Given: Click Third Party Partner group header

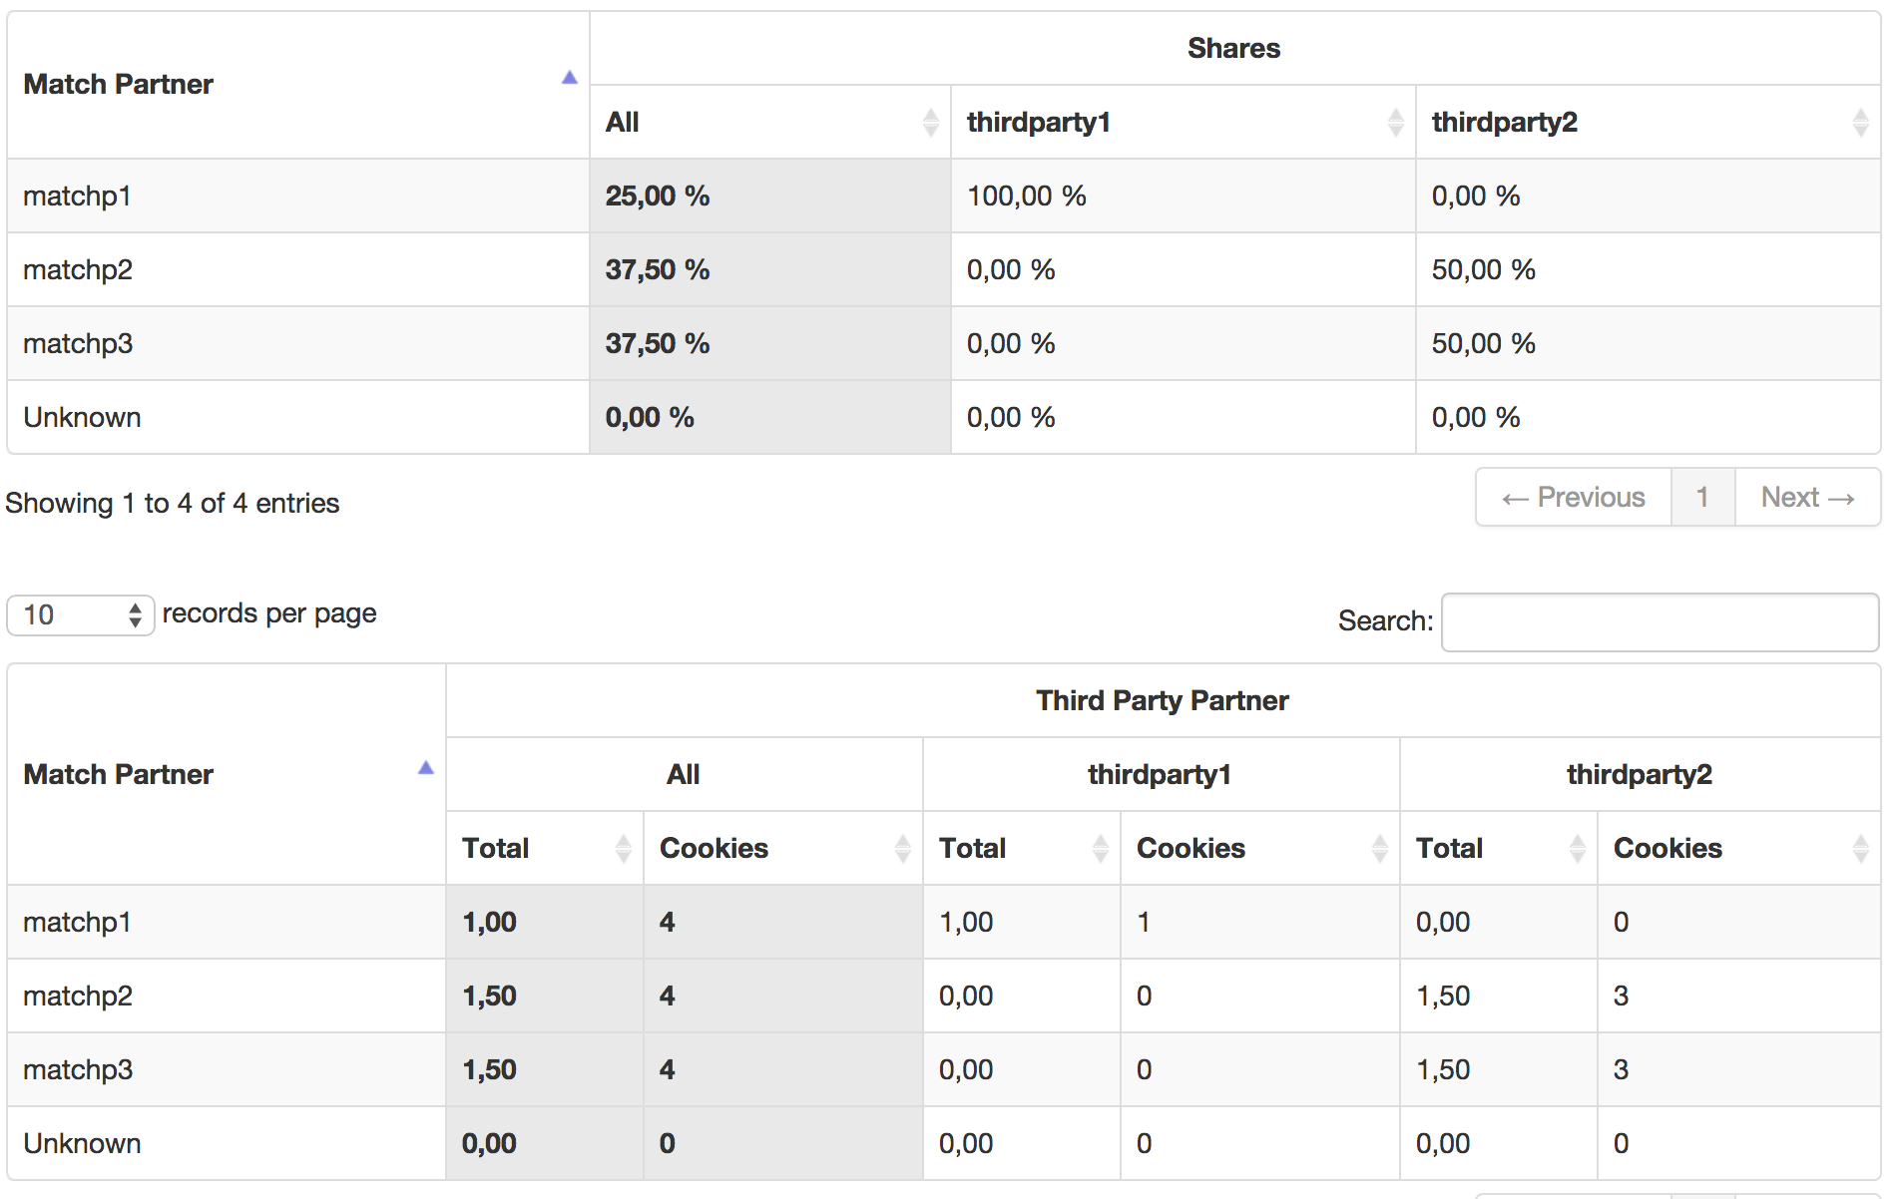Looking at the screenshot, I should [x=1163, y=700].
